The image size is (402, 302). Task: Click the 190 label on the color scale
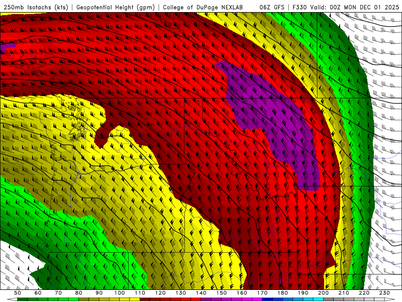[303, 293]
